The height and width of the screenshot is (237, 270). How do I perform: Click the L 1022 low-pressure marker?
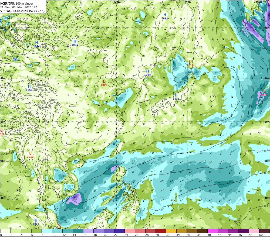[x=104, y=83]
